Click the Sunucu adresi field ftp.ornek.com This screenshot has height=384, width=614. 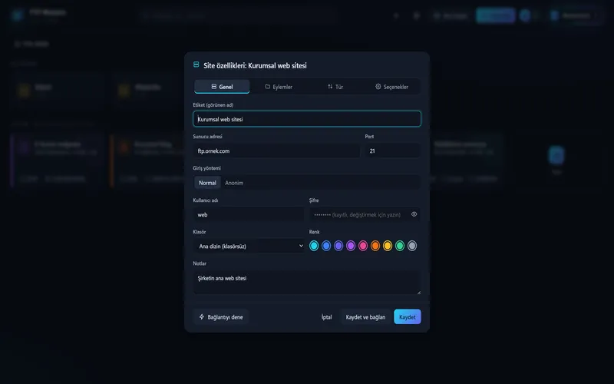(x=276, y=151)
